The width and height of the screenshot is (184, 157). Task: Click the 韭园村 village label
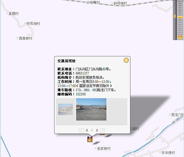click(x=13, y=14)
